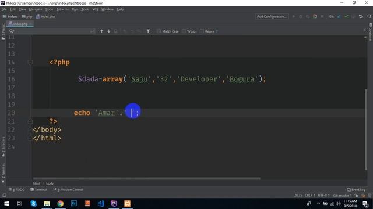The height and width of the screenshot is (209, 373).
Task: Click the Show History icon after the Git checkmark
Action: pos(353,16)
